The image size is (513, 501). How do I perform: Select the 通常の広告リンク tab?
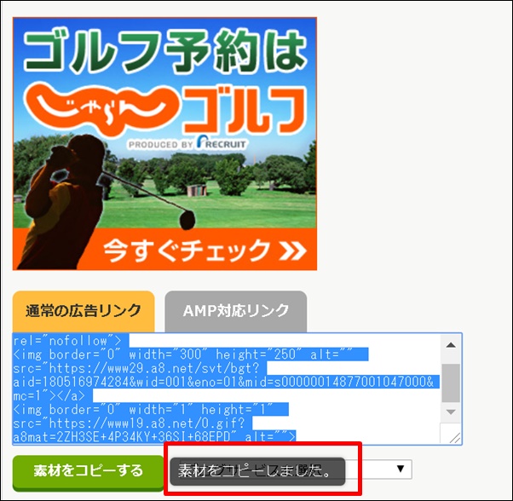84,311
